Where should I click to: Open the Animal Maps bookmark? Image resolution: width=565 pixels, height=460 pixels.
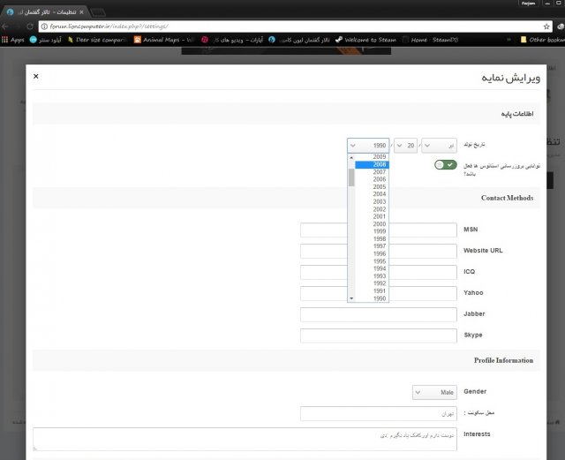click(x=162, y=40)
